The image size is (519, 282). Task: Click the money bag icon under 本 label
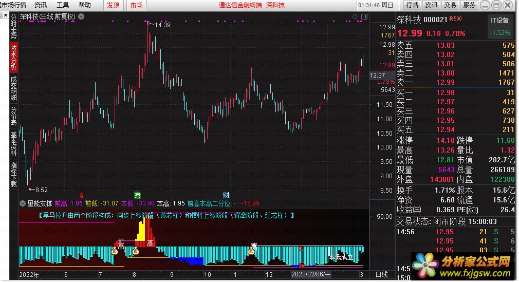pos(251,252)
